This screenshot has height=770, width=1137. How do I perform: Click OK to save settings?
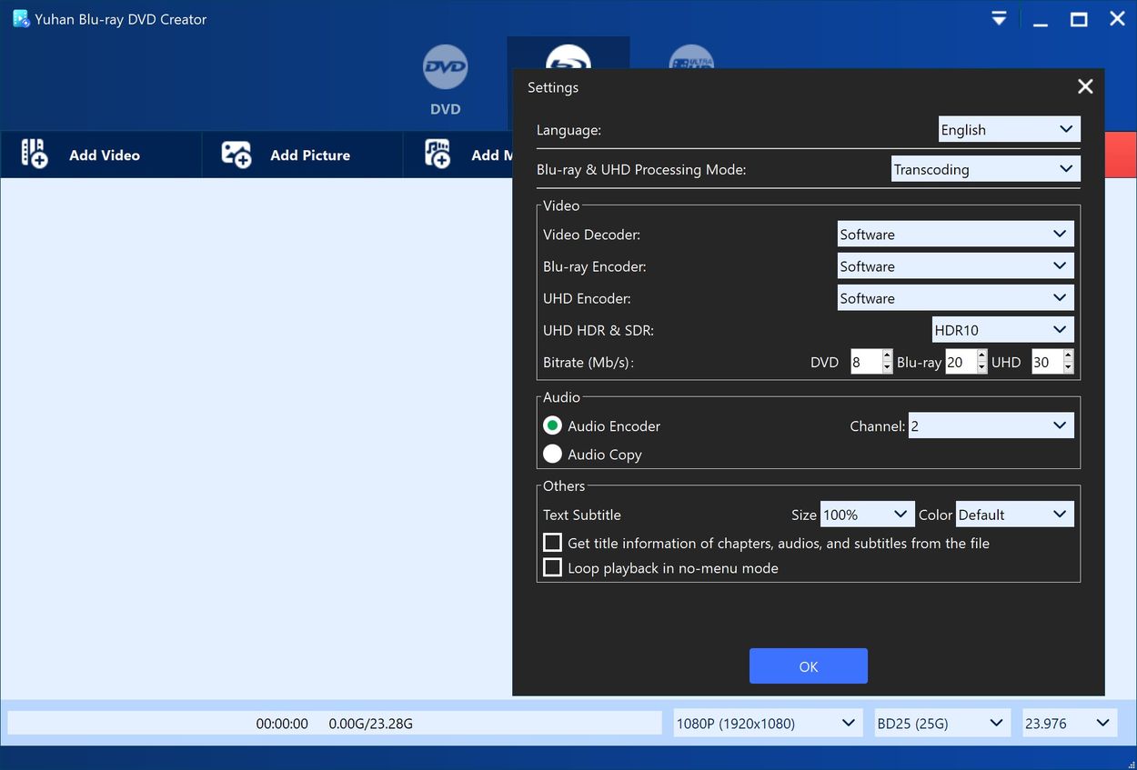click(x=808, y=665)
